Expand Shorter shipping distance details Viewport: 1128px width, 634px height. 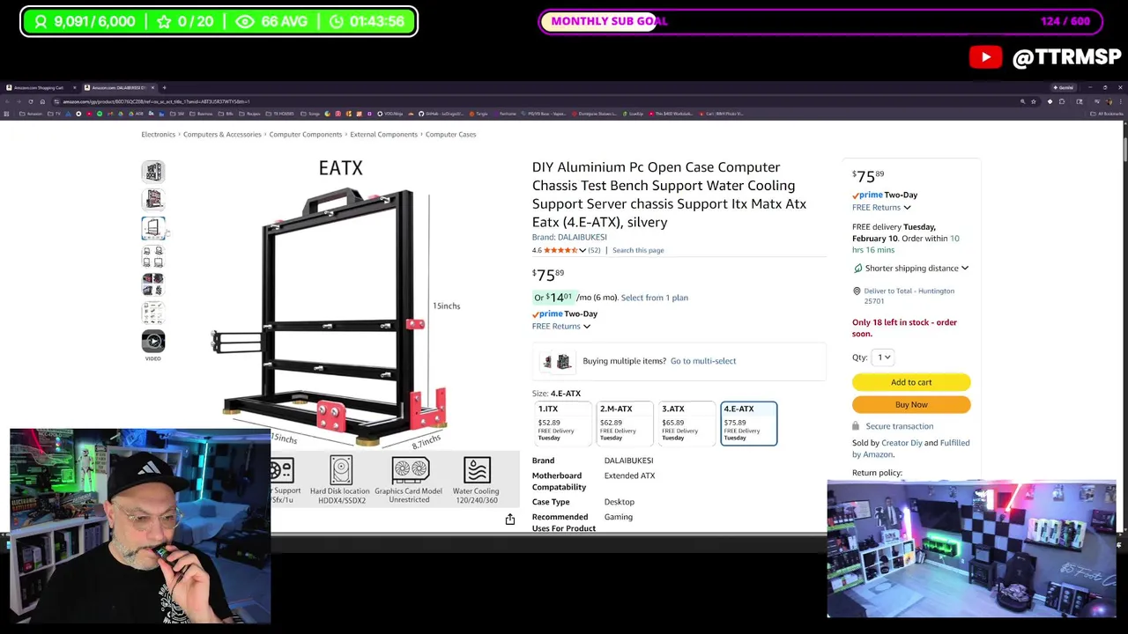tap(911, 268)
